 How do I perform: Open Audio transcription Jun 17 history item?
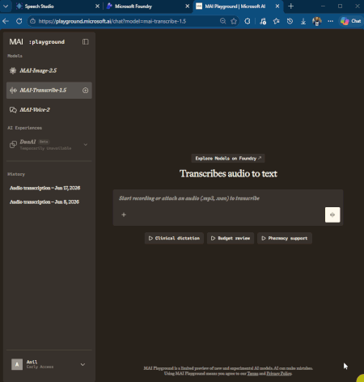(45, 188)
